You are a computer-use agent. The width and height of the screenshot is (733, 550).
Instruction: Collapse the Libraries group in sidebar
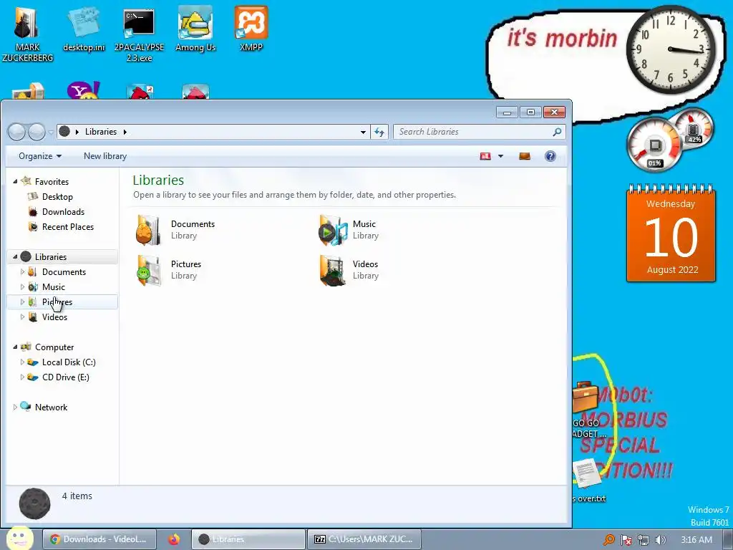(x=15, y=257)
